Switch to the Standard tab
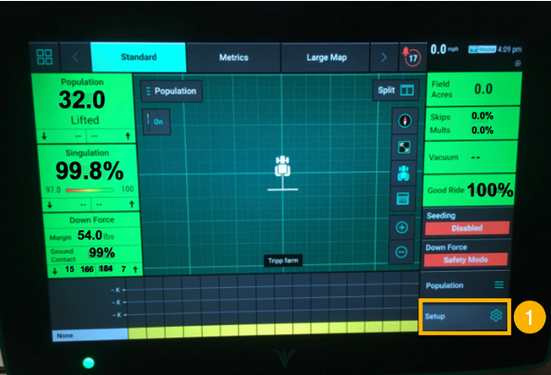This screenshot has height=375, width=551. click(x=138, y=57)
